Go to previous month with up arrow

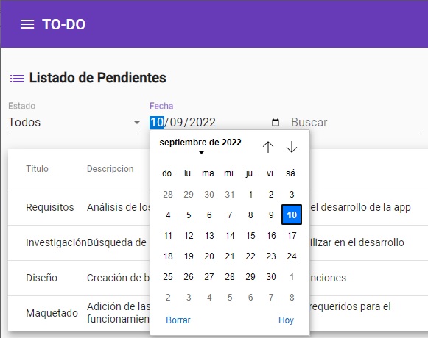click(268, 147)
